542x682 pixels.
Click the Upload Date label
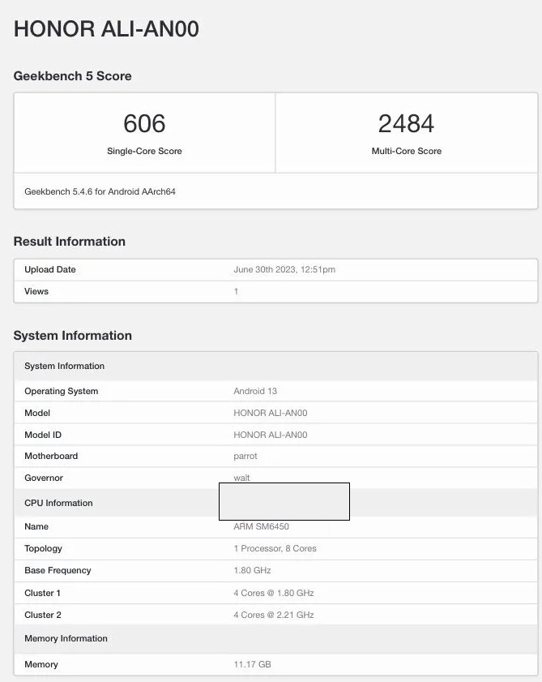[50, 269]
